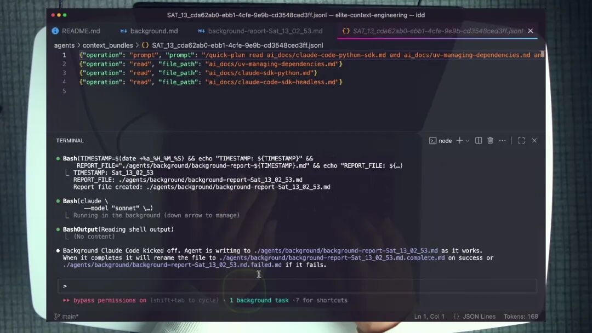
Task: Click "ai_docs/claude-sdk-python.md" path on line 3
Action: [259, 73]
